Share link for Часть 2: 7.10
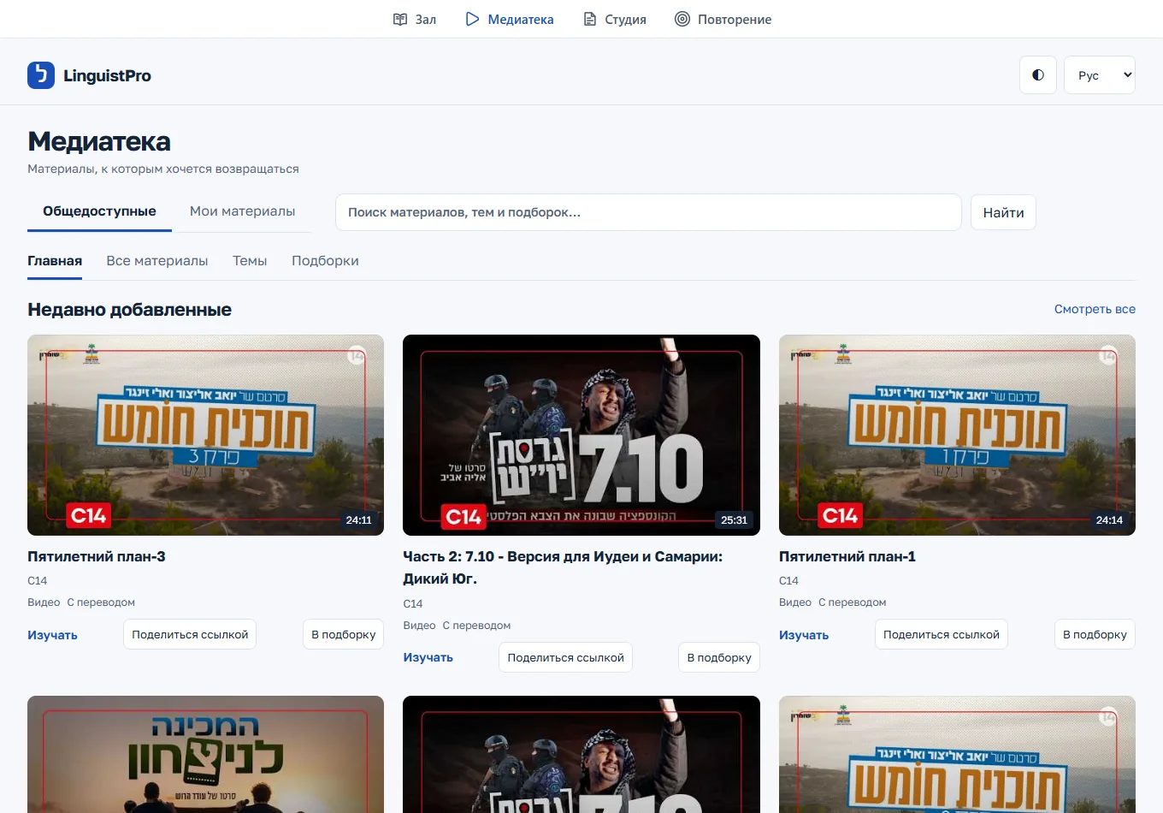The image size is (1163, 813). pos(565,657)
